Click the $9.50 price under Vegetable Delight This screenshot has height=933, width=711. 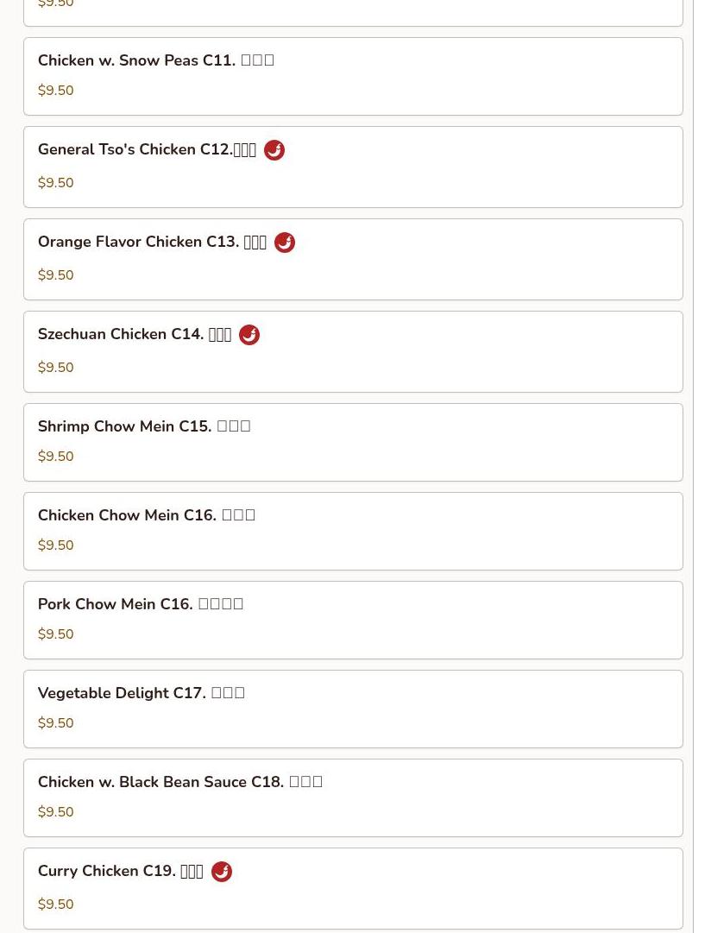56,723
